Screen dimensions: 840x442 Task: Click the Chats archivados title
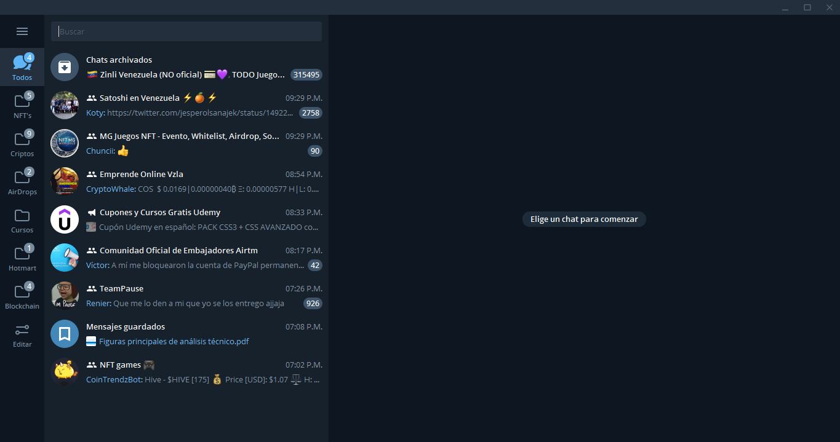tap(119, 60)
